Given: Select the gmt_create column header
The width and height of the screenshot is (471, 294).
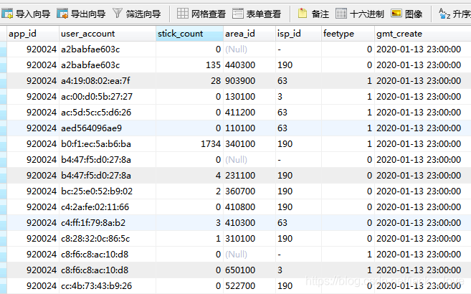Looking at the screenshot, I should click(x=416, y=34).
